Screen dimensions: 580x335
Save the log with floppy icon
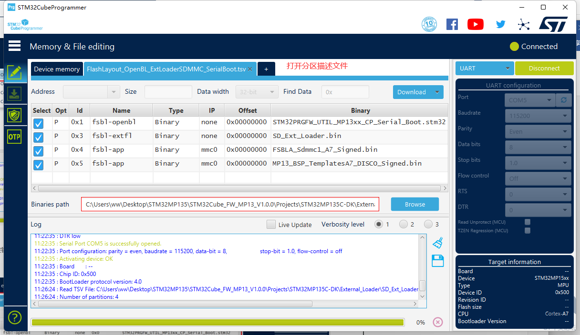(x=438, y=261)
